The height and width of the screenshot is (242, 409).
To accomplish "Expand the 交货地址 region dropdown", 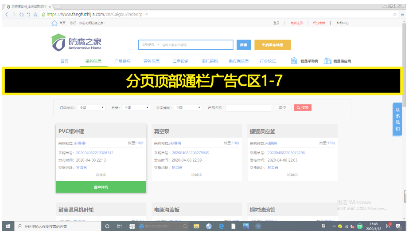I will 187,107.
